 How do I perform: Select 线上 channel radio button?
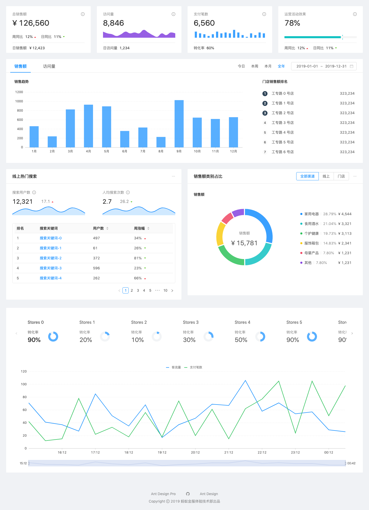point(326,176)
